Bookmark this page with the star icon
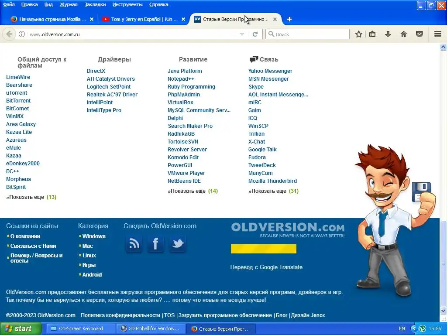Screen dimensions: 447x335 tap(359, 34)
